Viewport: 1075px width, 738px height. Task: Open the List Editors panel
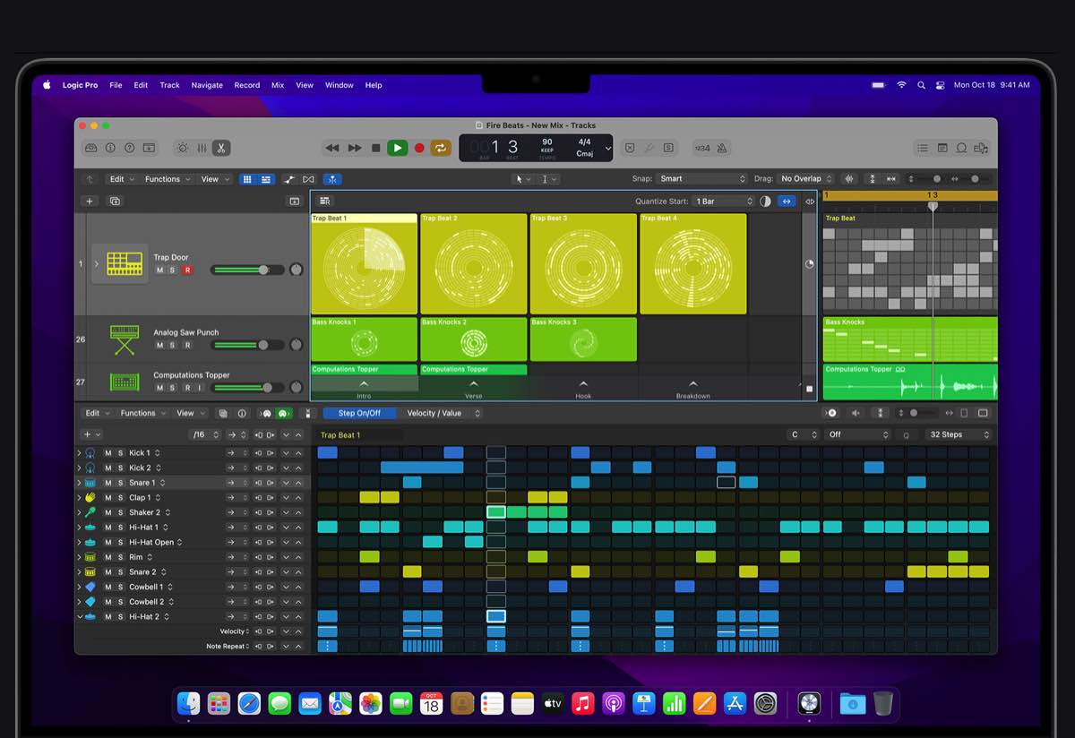[923, 148]
